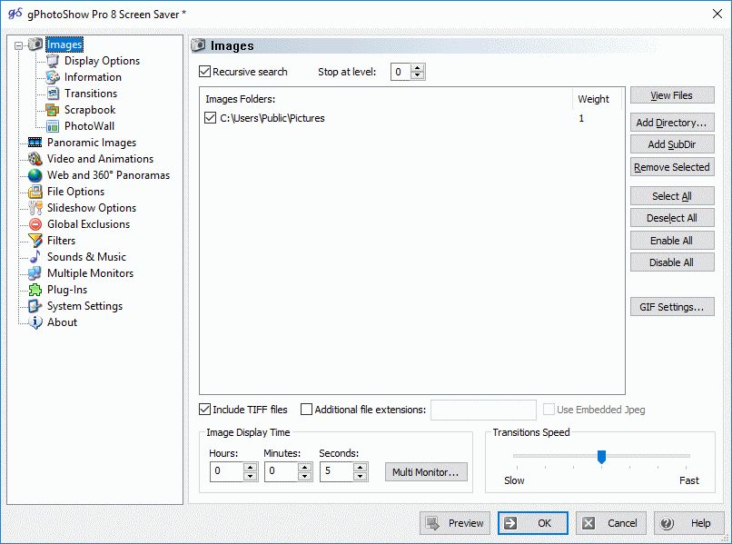Select Transitions in the tree
Viewport: 732px width, 544px height.
tap(91, 94)
